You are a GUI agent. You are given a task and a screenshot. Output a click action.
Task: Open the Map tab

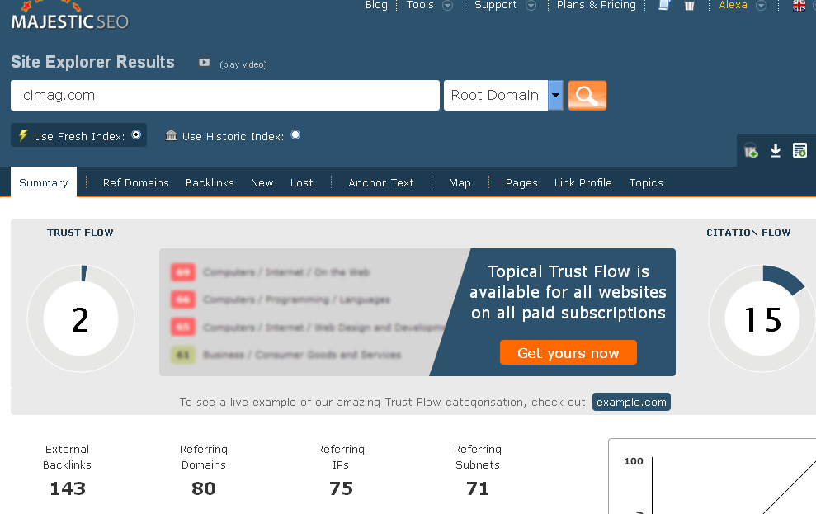460,182
